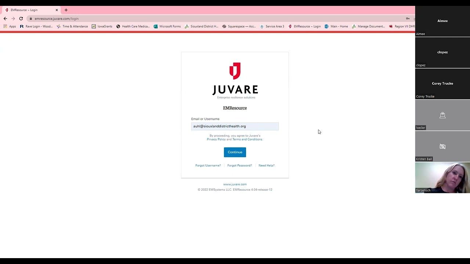
Task: Select tlarsensch's video tile
Action: click(x=442, y=177)
